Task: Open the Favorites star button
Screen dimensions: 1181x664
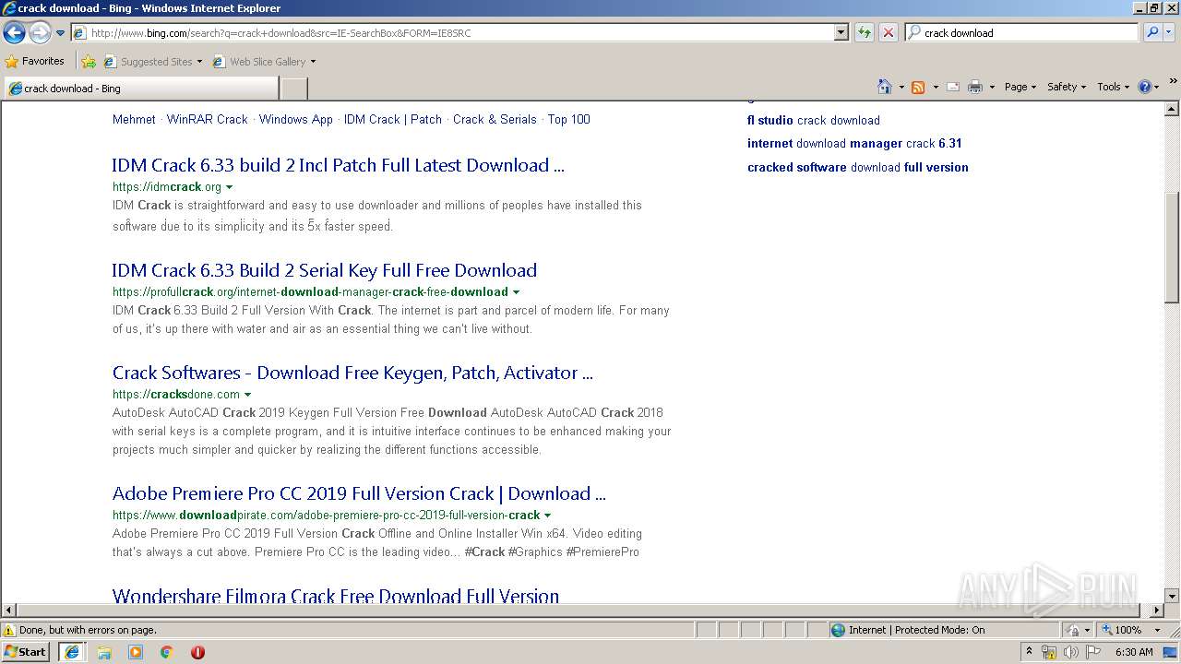Action: pos(35,61)
